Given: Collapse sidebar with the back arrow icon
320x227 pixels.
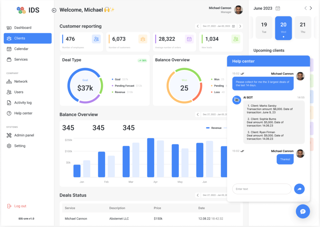Looking at the screenshot, I should (54, 10).
